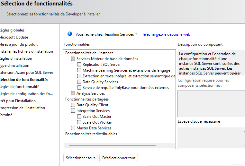Tick the Scale Out Worker checkbox

pos(79,122)
